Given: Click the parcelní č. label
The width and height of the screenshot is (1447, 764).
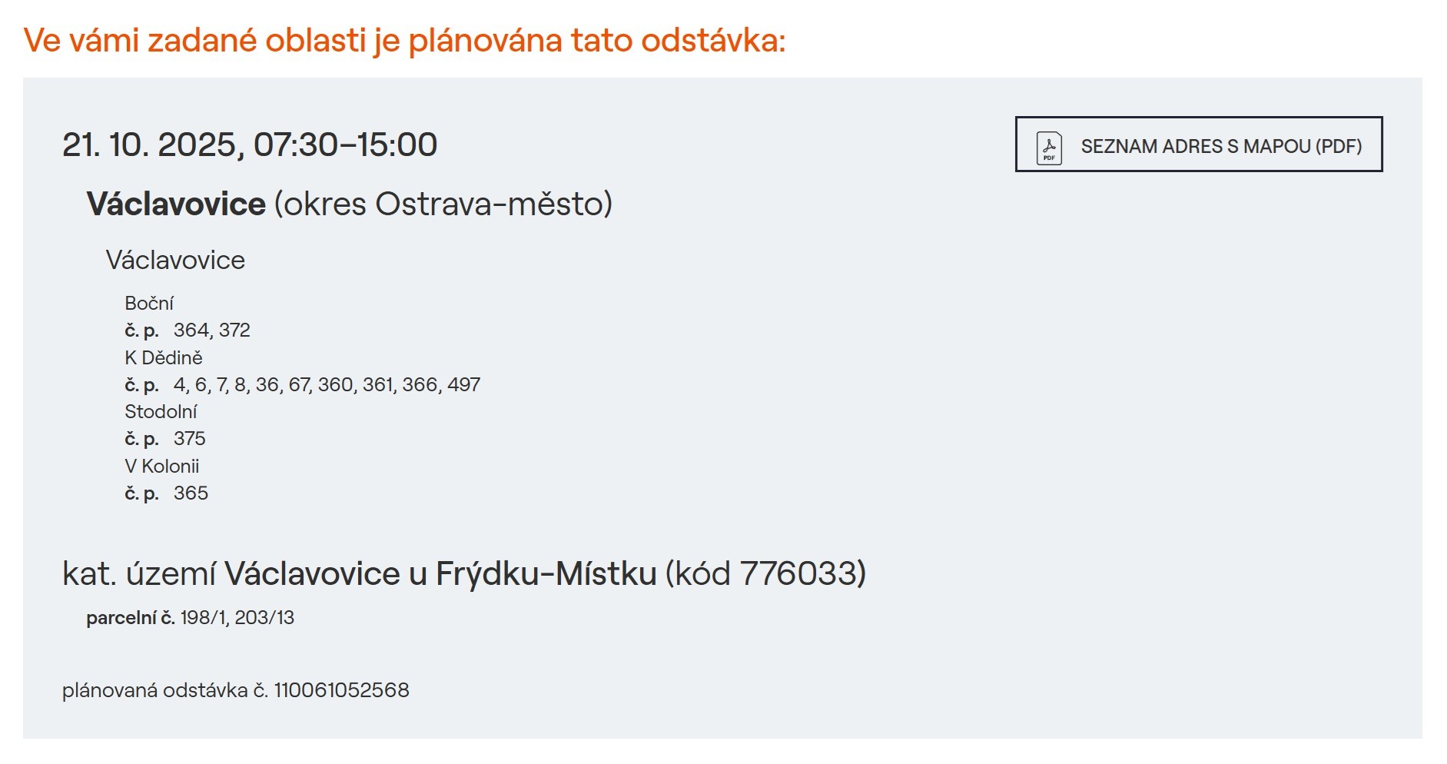Looking at the screenshot, I should [131, 618].
